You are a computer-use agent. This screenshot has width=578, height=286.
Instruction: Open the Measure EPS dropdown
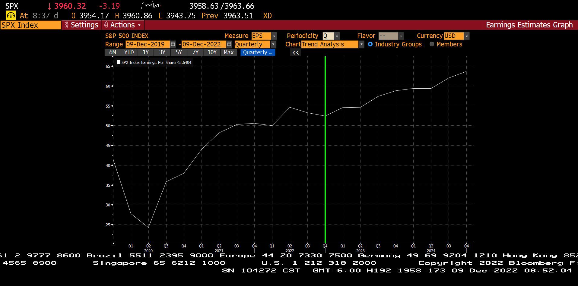tap(274, 36)
